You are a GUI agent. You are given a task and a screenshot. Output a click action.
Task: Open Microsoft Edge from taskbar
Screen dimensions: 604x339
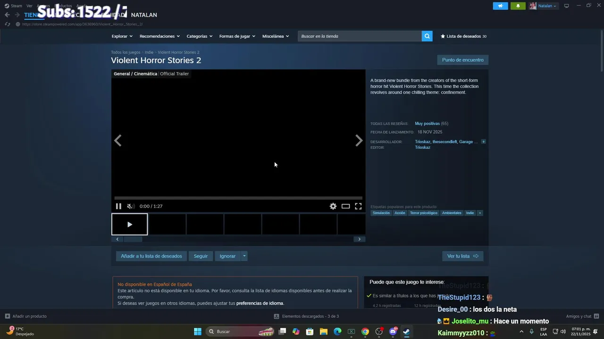(337, 331)
